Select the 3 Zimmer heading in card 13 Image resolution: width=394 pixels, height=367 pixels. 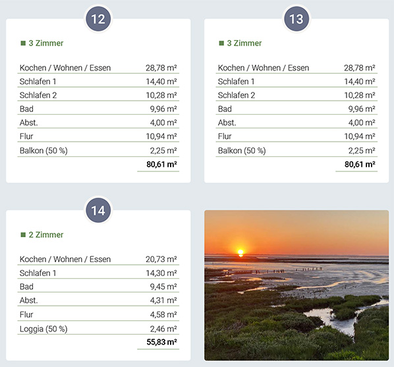tap(244, 43)
